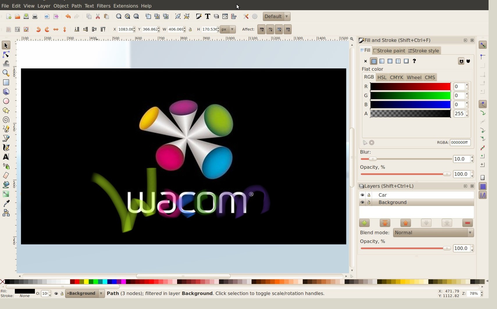Viewport: 497px width, 309px height.
Task: Select the Tweak tool
Action: [6, 64]
